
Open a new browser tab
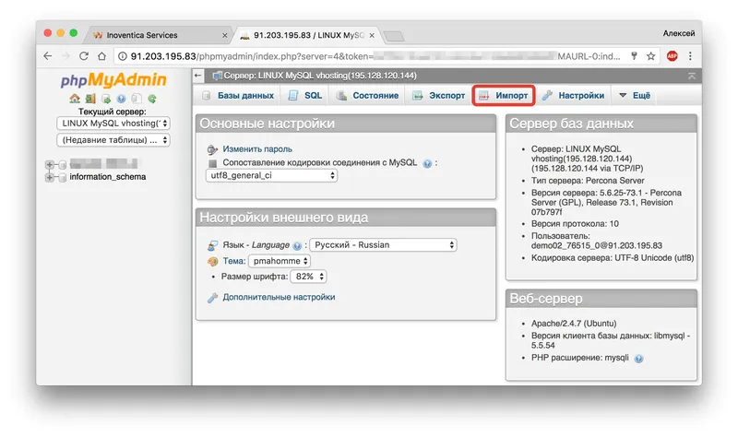(394, 36)
